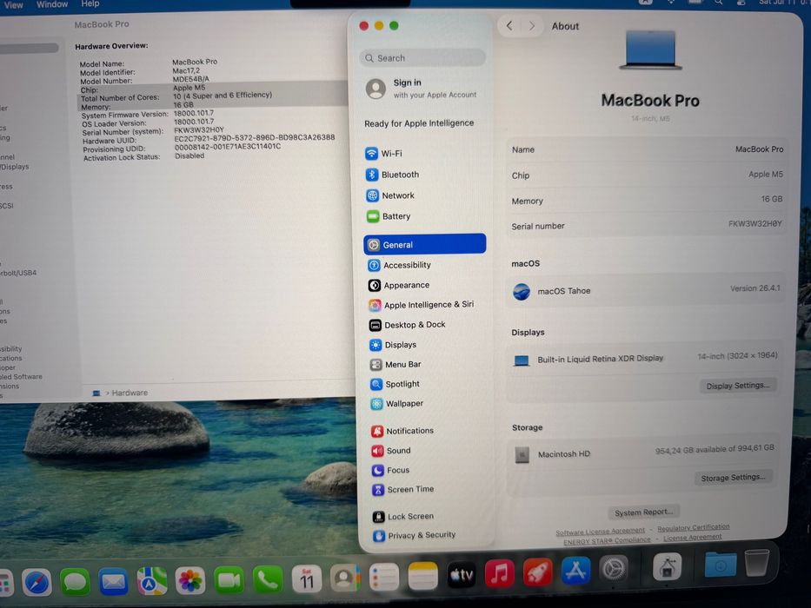
Task: Click the Settings Search field
Action: click(x=422, y=58)
